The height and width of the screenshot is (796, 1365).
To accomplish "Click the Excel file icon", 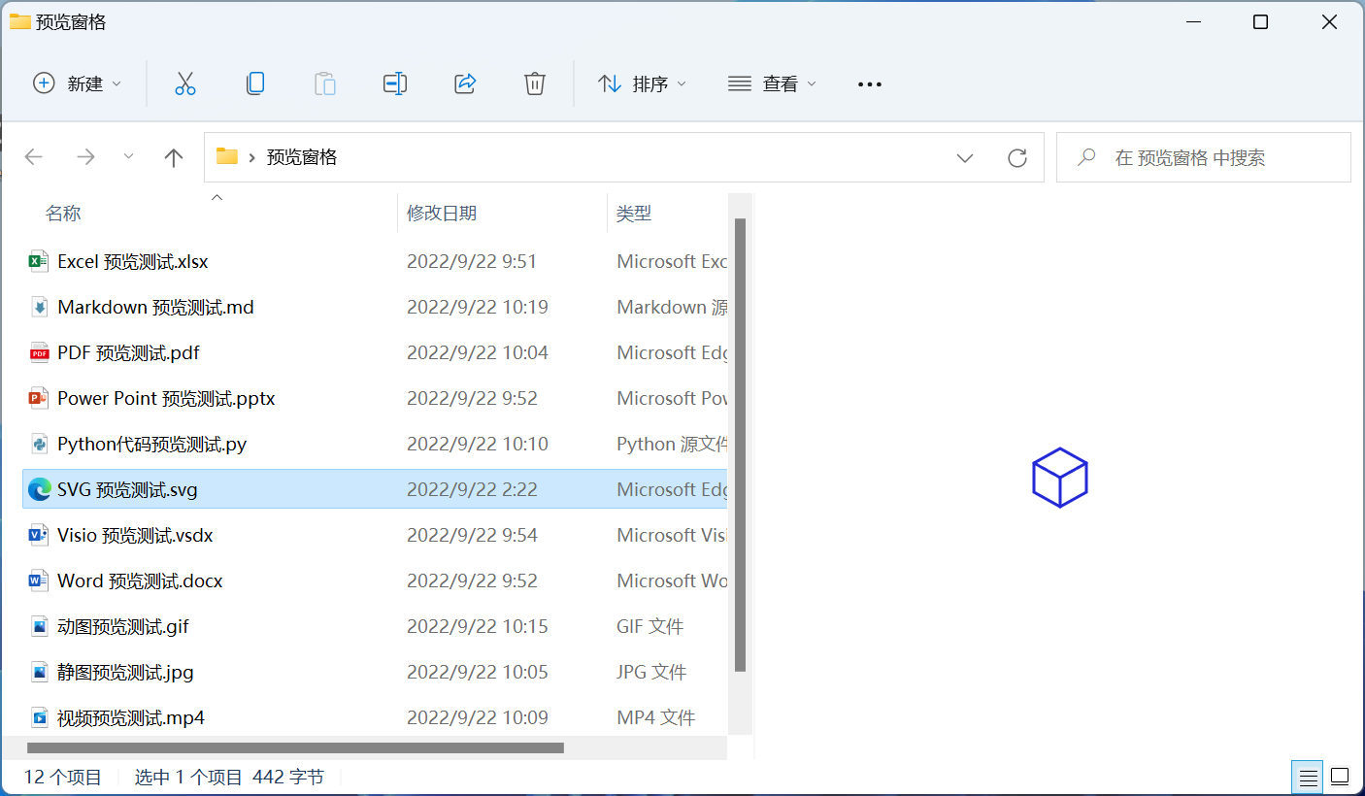I will pyautogui.click(x=39, y=261).
